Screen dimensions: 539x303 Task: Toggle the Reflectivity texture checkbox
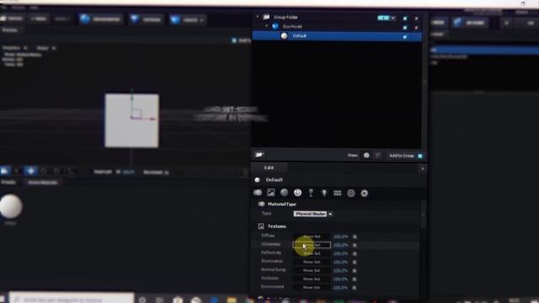(355, 253)
